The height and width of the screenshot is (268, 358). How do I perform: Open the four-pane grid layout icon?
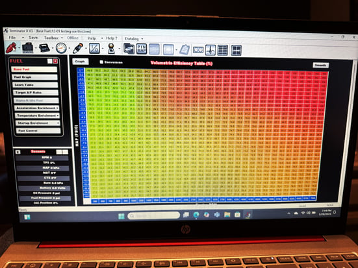click(237, 51)
